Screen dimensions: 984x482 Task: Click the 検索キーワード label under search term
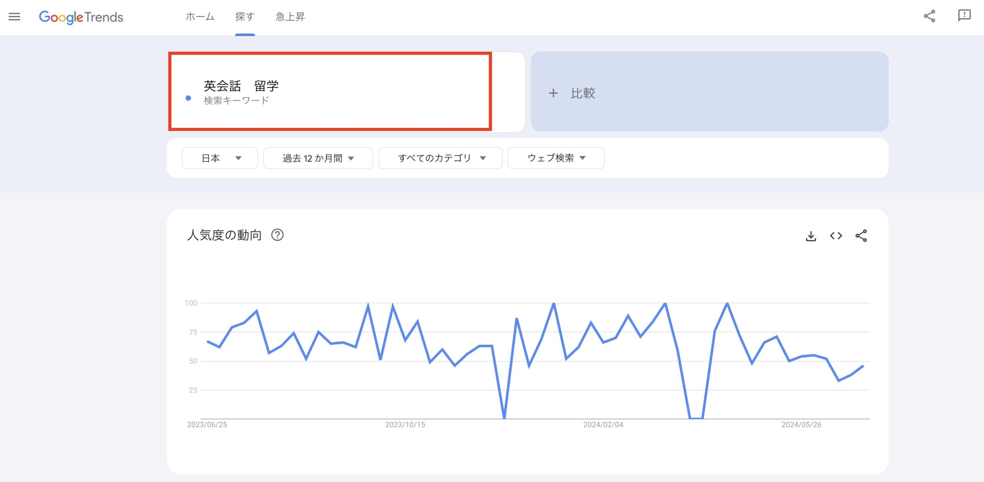(236, 101)
